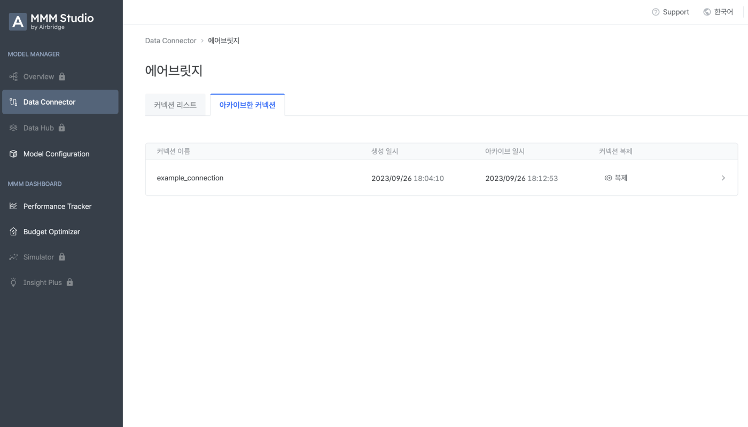Click the Simulator sparkline icon
Viewport: 748px width, 427px height.
click(x=13, y=257)
